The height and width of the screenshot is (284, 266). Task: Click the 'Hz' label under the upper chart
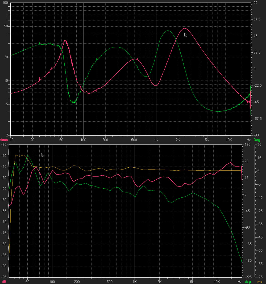point(248,139)
